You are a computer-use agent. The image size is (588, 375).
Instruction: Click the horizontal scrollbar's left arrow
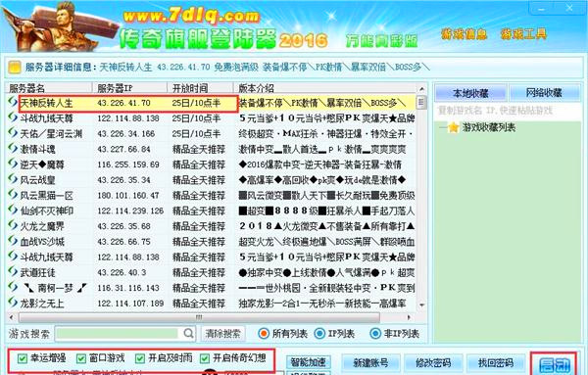pyautogui.click(x=12, y=317)
